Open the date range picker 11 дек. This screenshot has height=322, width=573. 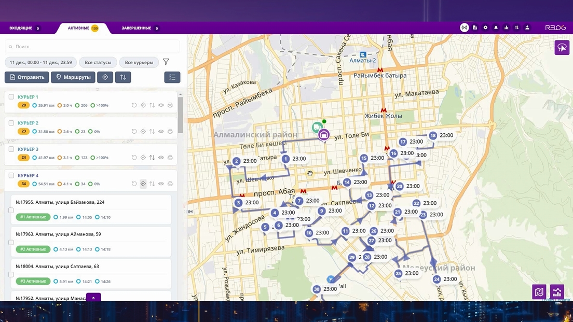[41, 62]
